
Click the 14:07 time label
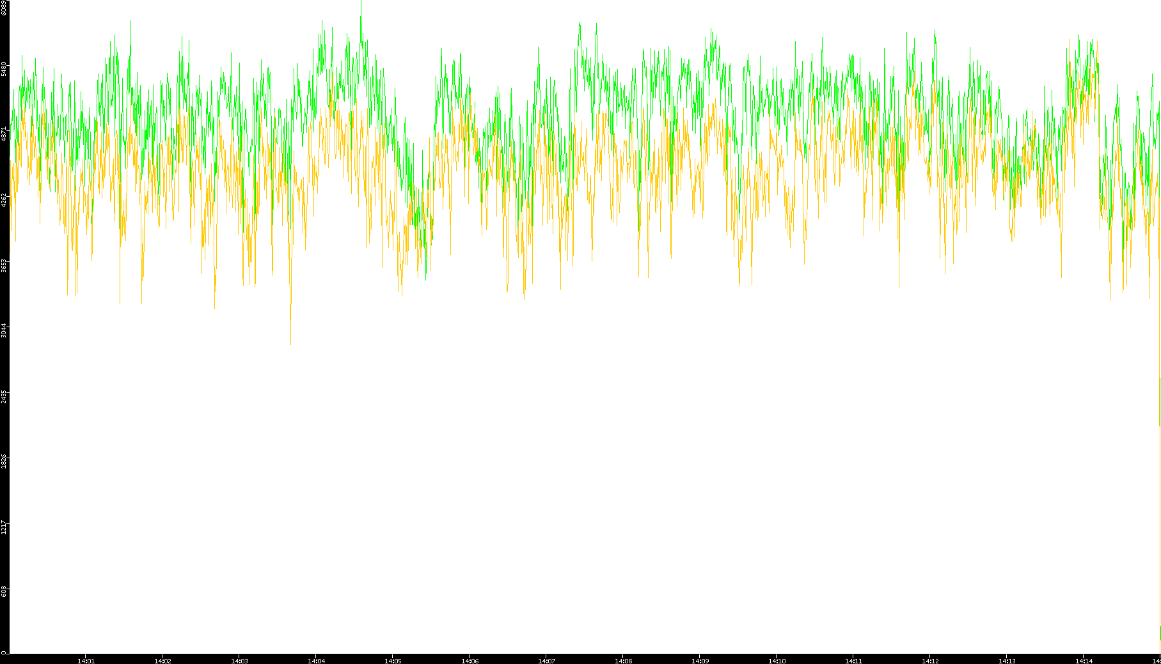[546, 661]
